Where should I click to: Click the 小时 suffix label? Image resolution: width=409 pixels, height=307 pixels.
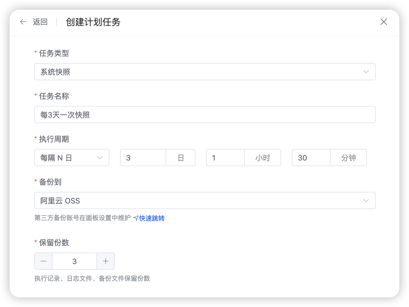pos(263,158)
